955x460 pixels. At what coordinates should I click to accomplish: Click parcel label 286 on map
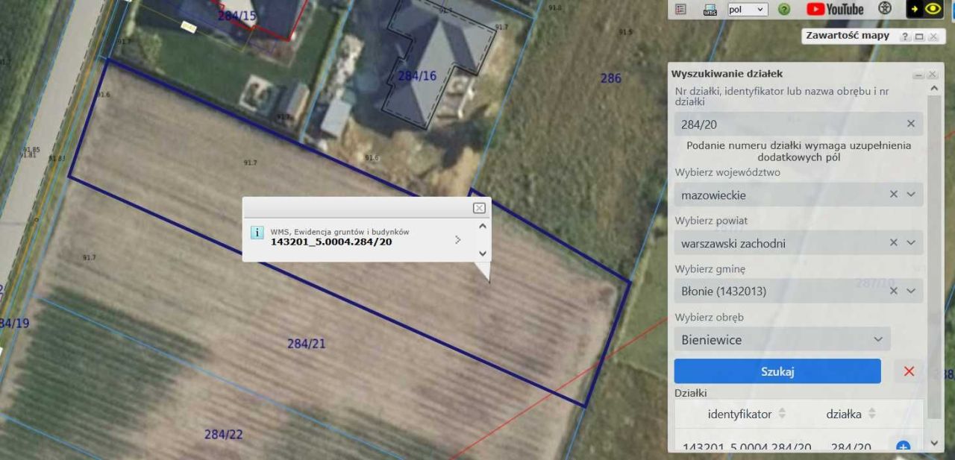coord(611,78)
